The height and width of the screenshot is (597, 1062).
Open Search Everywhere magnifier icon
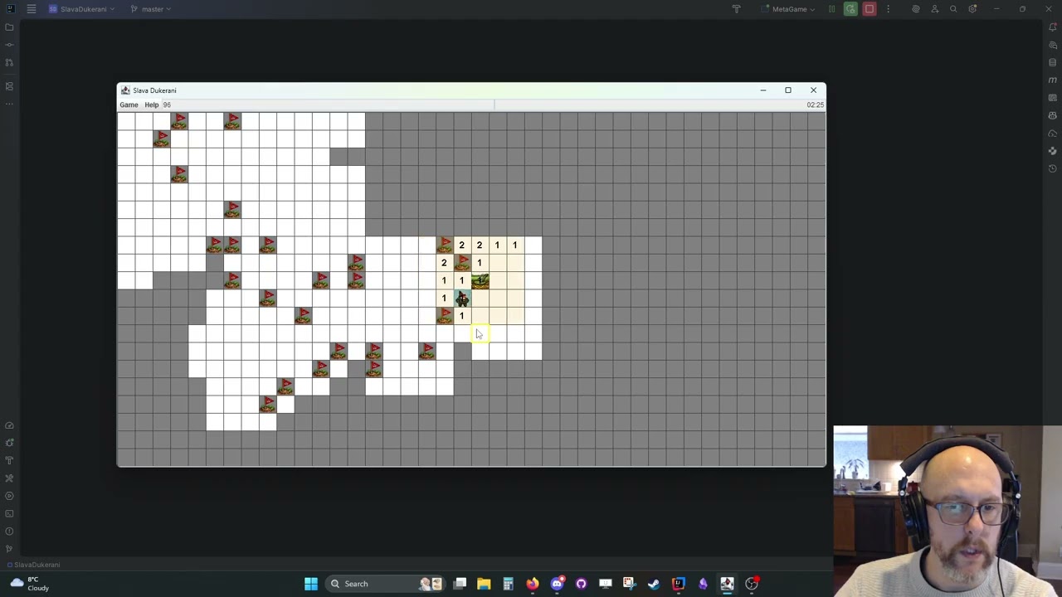[953, 9]
